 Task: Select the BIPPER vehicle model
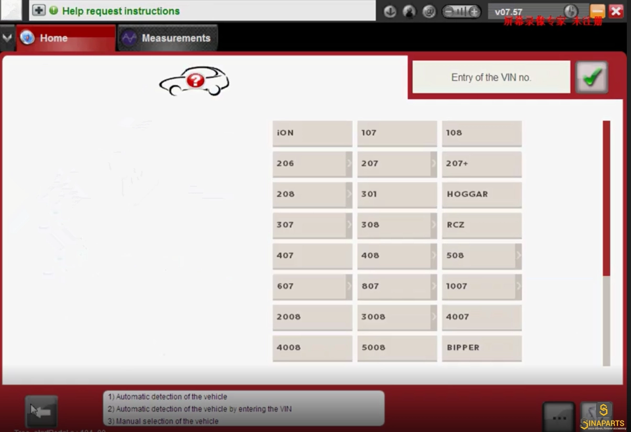[x=482, y=348]
